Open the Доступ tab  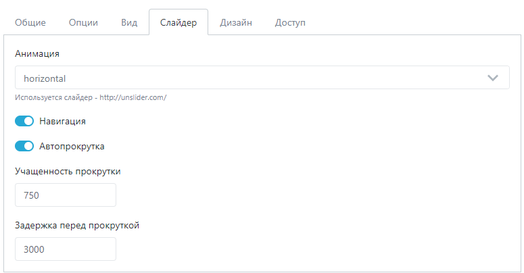[290, 22]
